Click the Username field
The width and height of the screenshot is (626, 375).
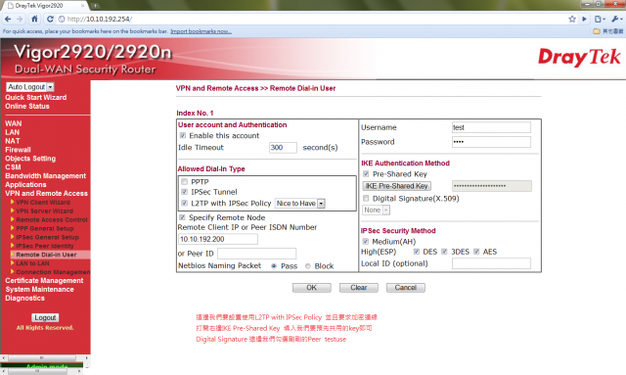point(491,127)
